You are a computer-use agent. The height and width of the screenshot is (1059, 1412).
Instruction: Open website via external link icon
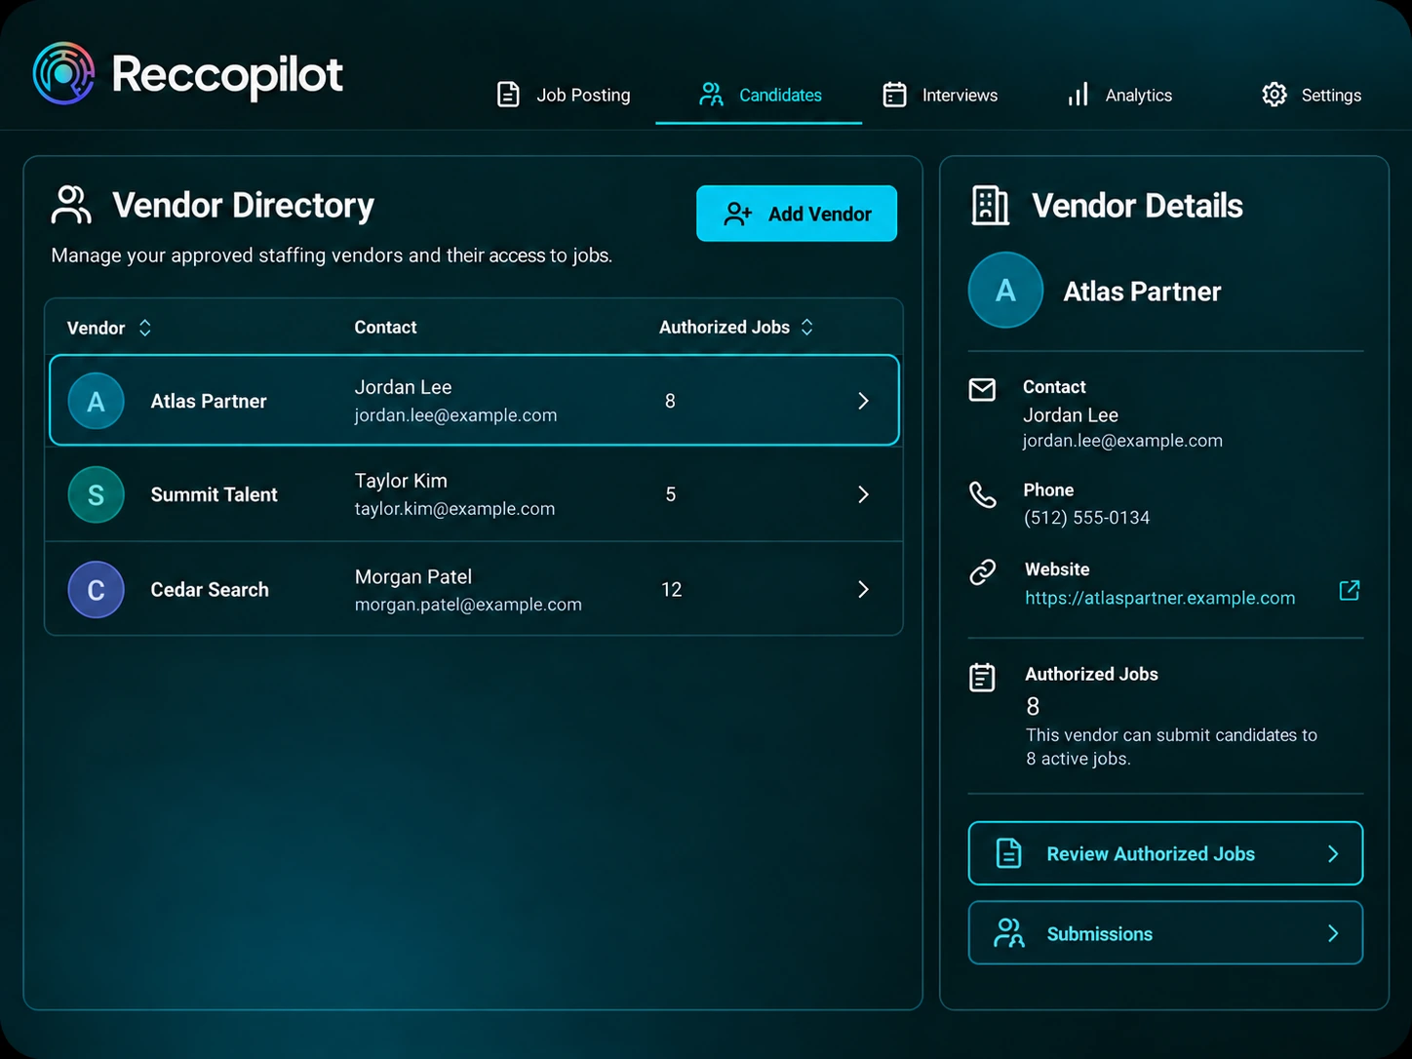tap(1350, 590)
